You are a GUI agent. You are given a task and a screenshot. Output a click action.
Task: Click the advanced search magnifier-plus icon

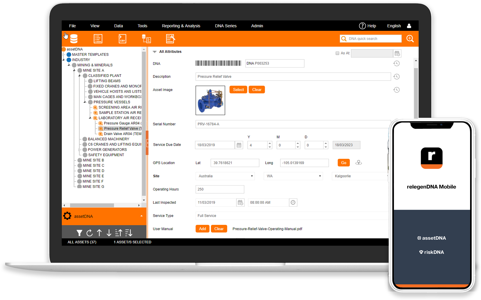point(410,38)
